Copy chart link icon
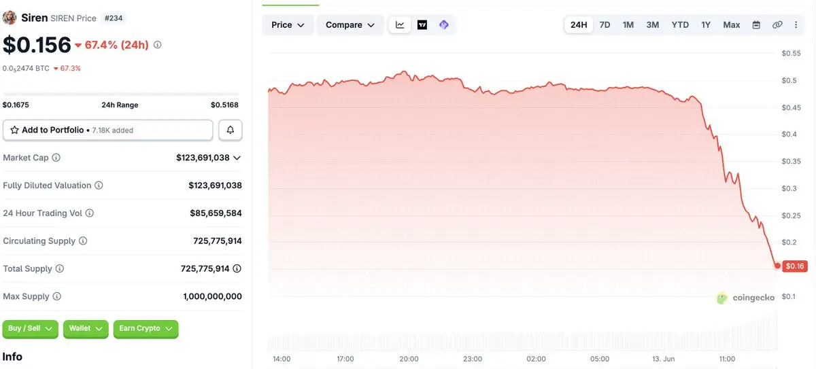816x369 pixels. (x=777, y=25)
